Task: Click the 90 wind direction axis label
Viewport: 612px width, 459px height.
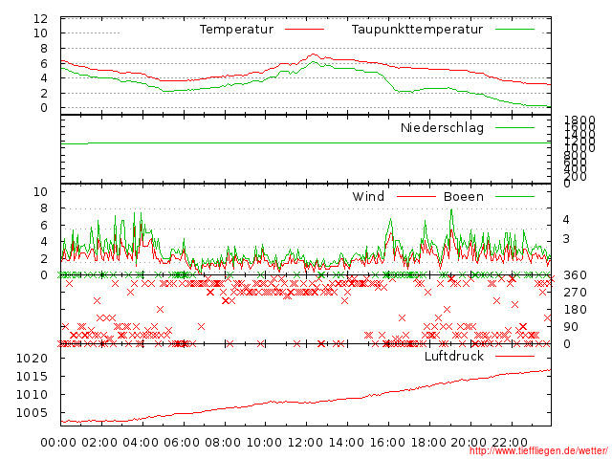Action: point(571,327)
